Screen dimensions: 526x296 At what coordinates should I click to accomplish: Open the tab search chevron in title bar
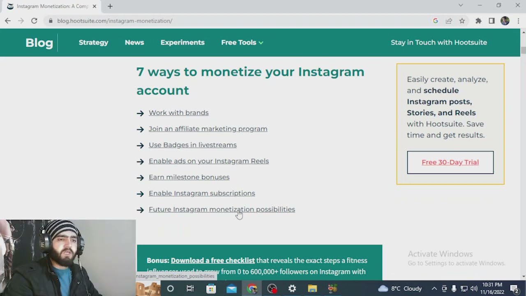click(x=461, y=5)
